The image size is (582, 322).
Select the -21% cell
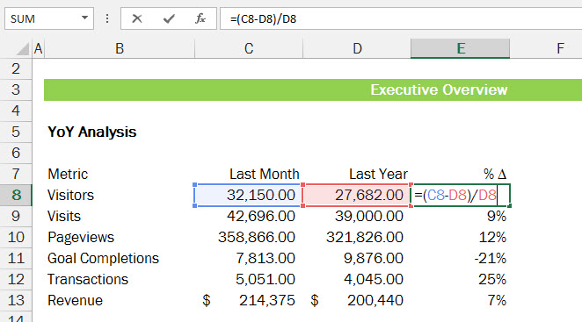461,258
